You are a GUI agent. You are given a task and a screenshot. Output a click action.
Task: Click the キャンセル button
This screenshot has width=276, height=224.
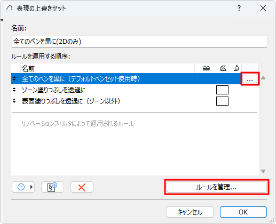(x=190, y=212)
